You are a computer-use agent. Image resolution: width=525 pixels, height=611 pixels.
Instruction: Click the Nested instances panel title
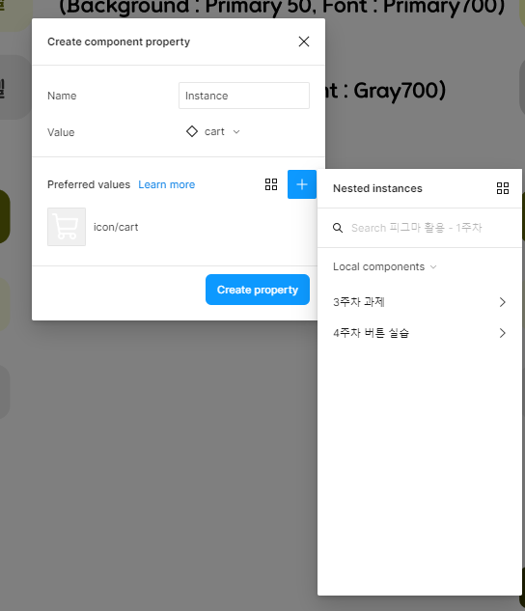[x=377, y=188]
